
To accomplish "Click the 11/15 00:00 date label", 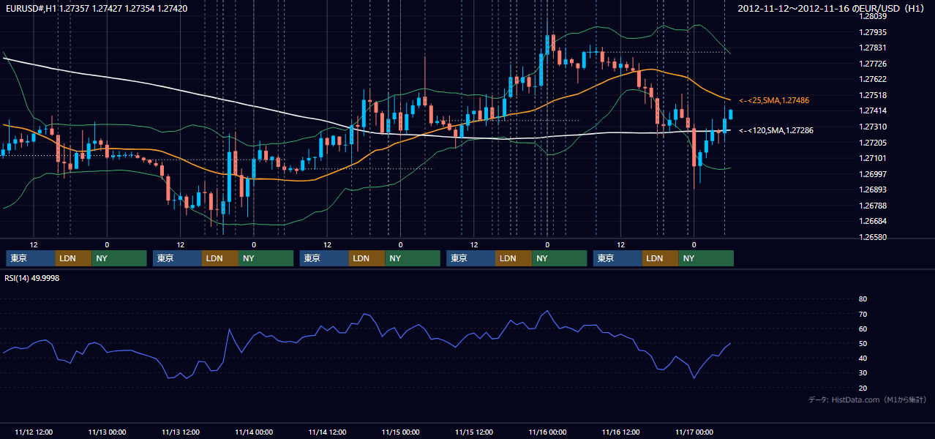I will [401, 432].
